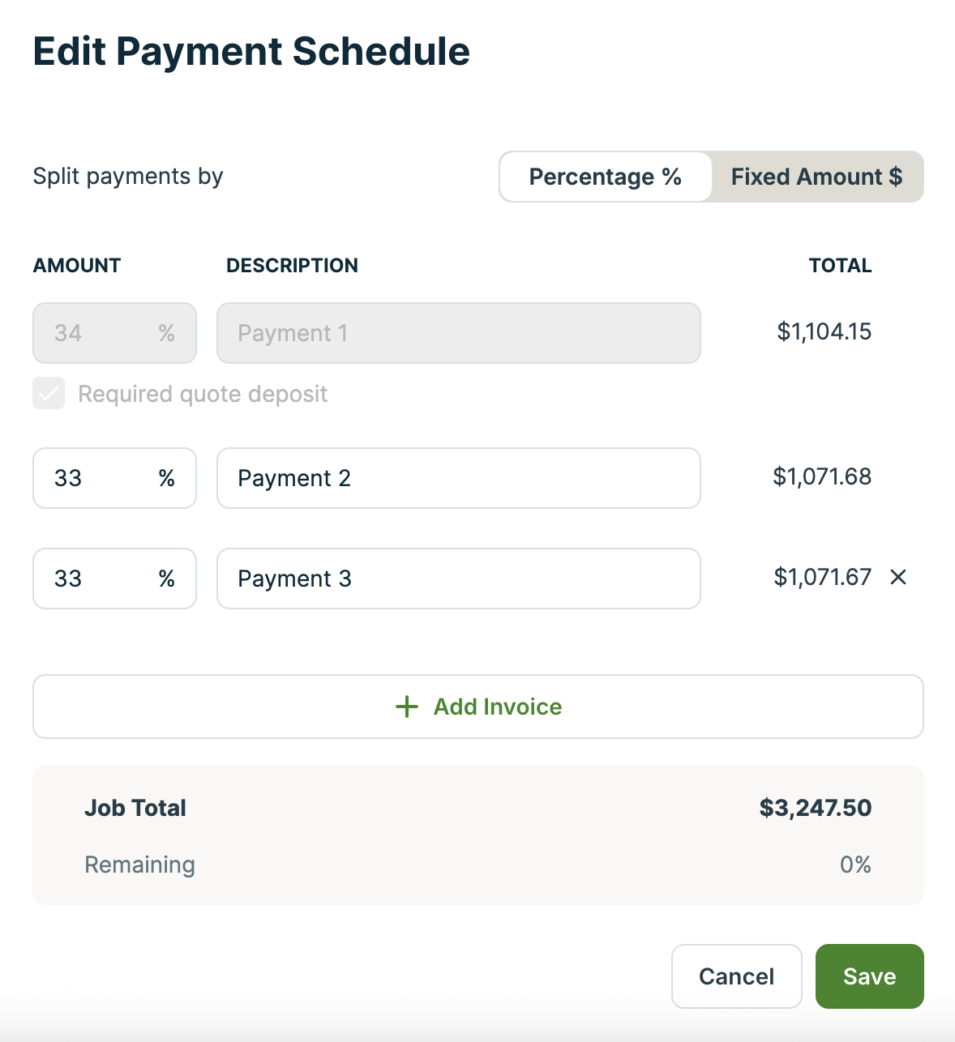Image resolution: width=955 pixels, height=1042 pixels.
Task: Click the Job Total amount $3,247.50
Action: pyautogui.click(x=816, y=808)
